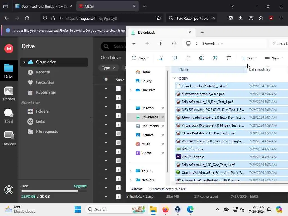The height and width of the screenshot is (216, 288).
Task: Switch to Download_Old_Builds_7_0 Firefox tab
Action: pyautogui.click(x=44, y=6)
